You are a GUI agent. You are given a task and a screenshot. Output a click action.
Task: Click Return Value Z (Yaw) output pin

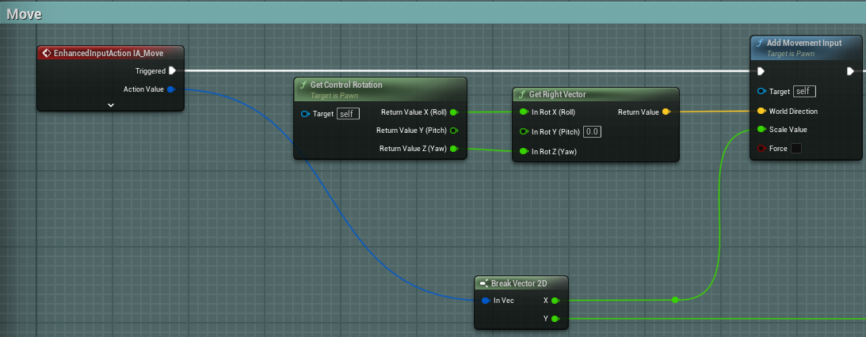tap(454, 149)
